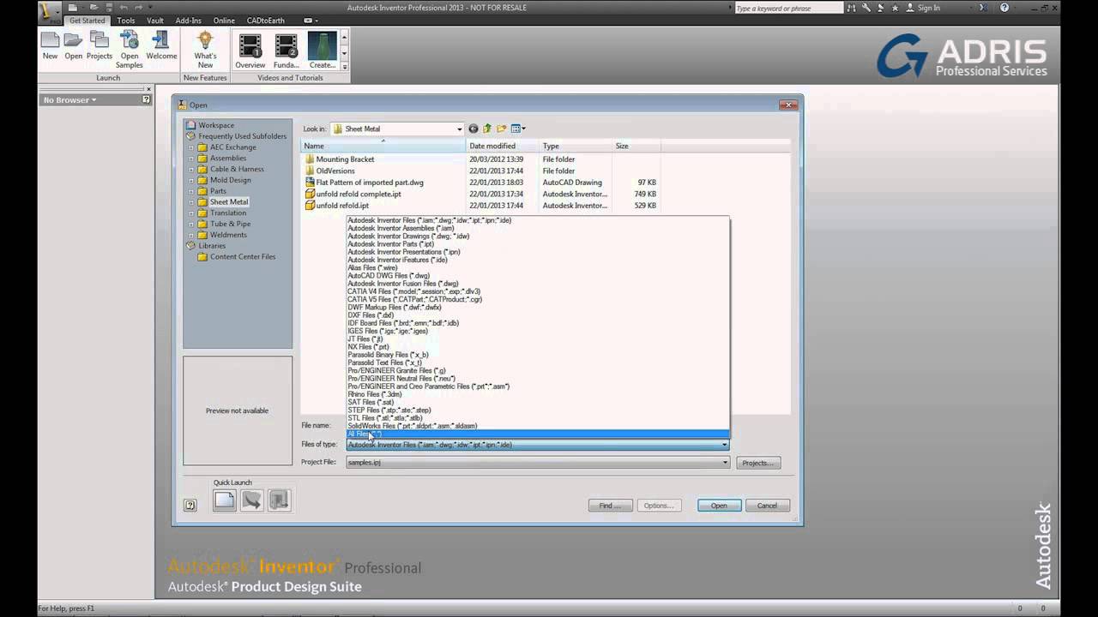This screenshot has width=1098, height=617.
Task: Switch to the Add-Ins ribbon tab
Action: tap(189, 21)
